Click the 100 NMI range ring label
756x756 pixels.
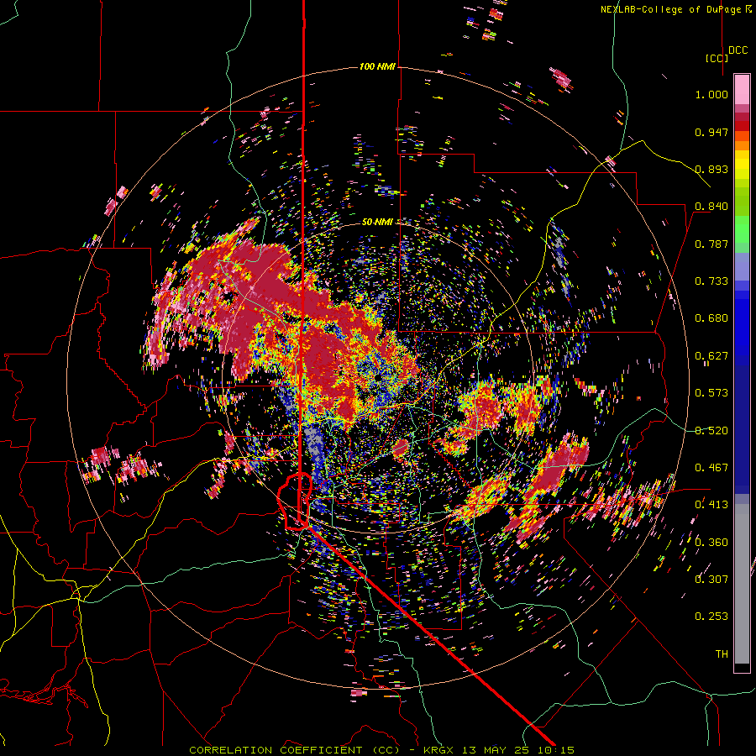tap(377, 66)
